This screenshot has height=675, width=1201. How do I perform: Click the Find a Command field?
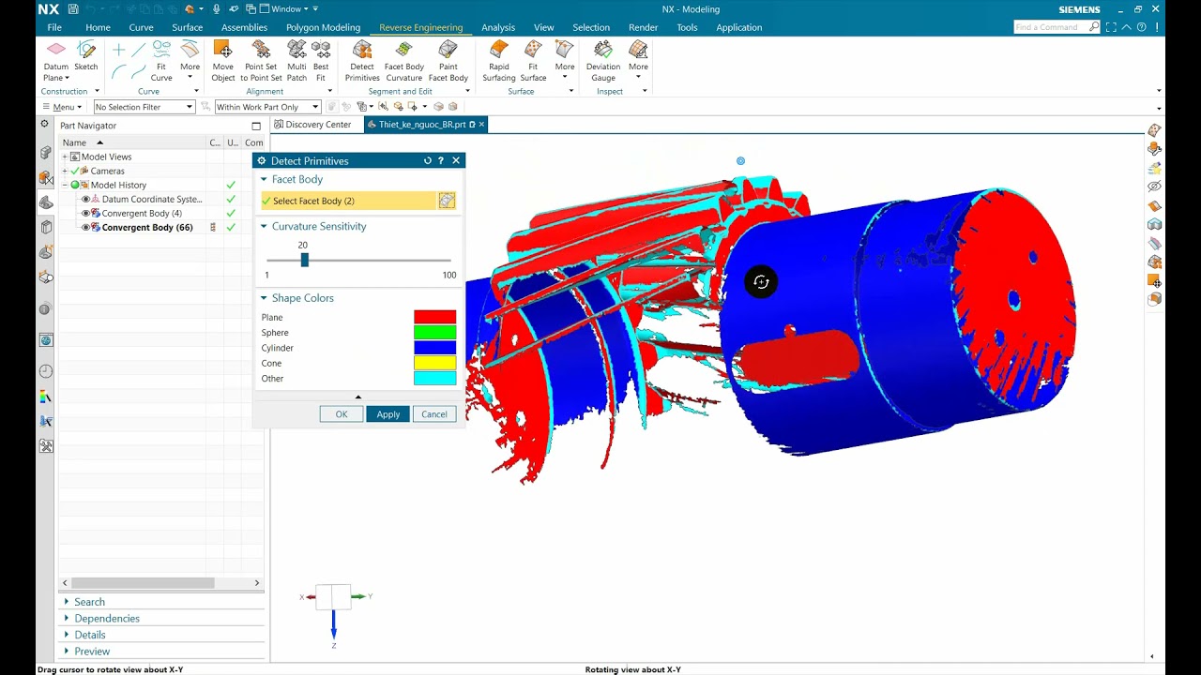(1050, 27)
